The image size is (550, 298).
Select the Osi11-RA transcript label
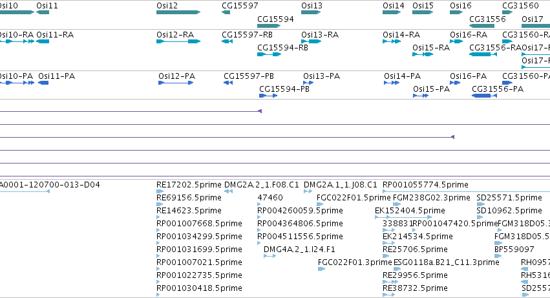coord(55,35)
